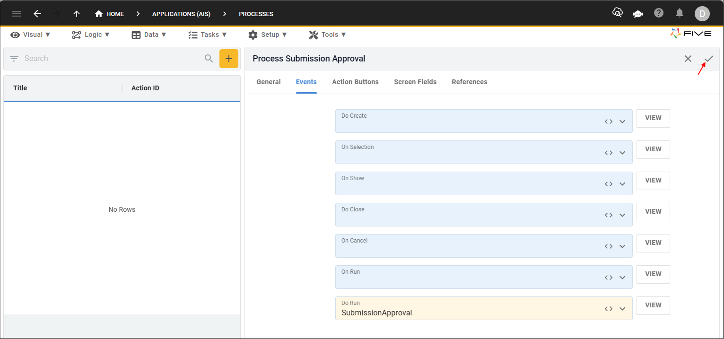Open code editor for Do Create
The image size is (724, 339).
(609, 122)
